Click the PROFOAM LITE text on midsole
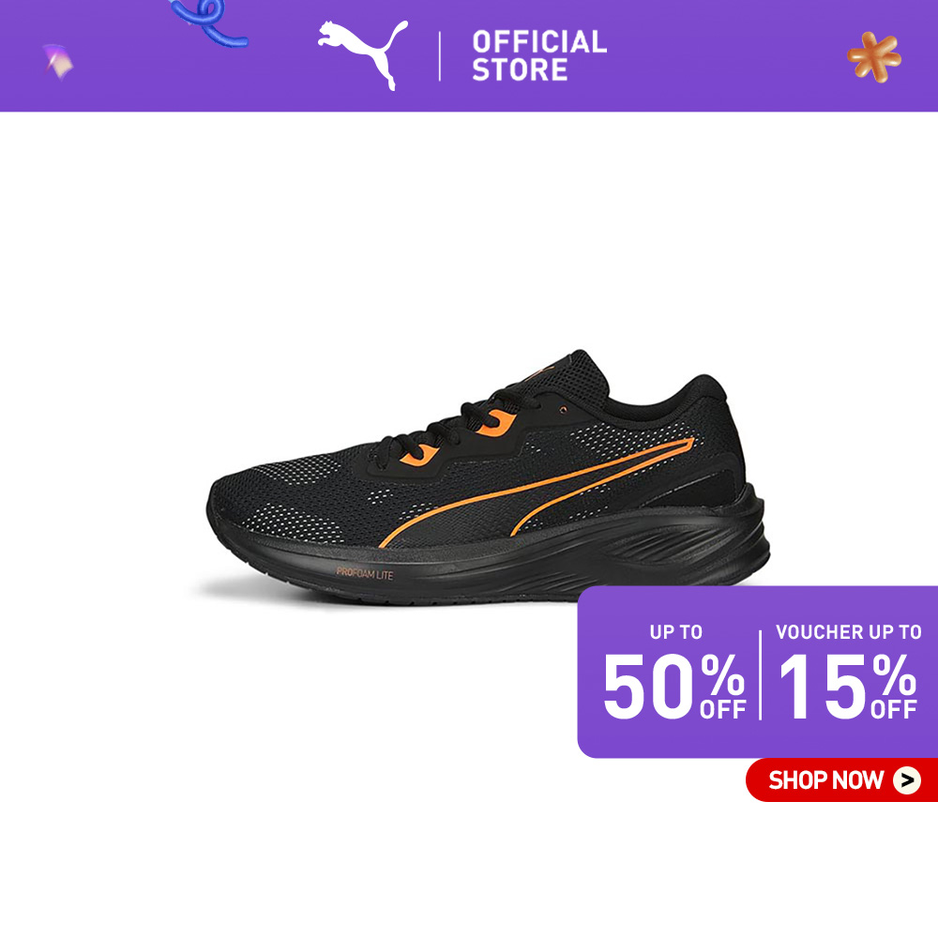 [x=364, y=574]
